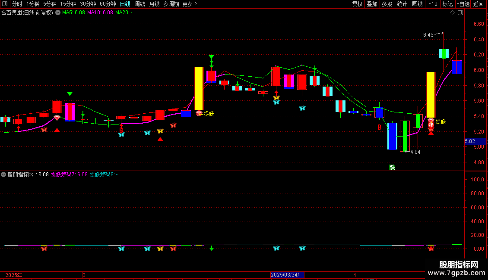Click the 2025/03/24 date marker on timeline

coord(287,275)
